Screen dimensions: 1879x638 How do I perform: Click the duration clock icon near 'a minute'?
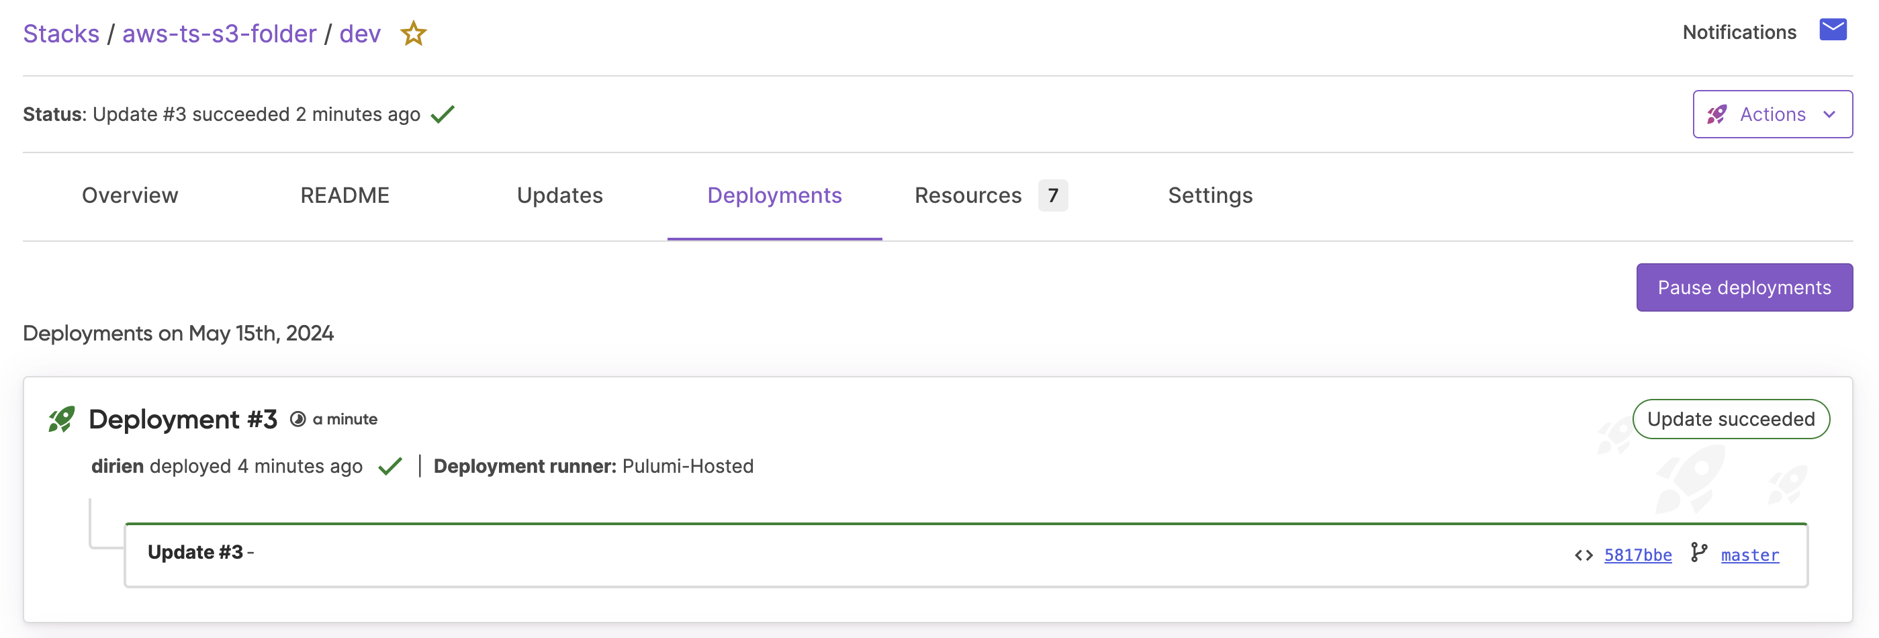297,419
